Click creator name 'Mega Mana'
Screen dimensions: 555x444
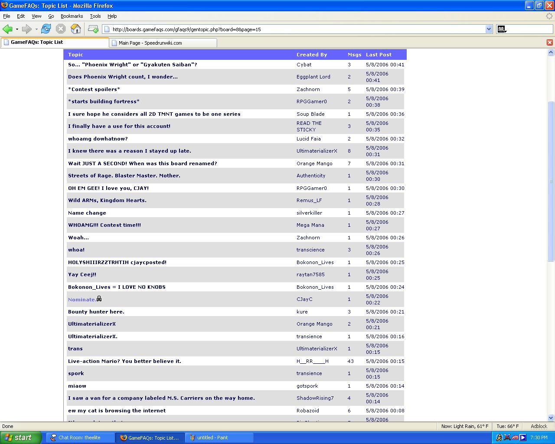310,225
